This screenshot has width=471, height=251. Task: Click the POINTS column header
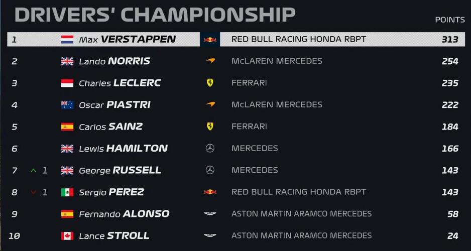point(449,20)
